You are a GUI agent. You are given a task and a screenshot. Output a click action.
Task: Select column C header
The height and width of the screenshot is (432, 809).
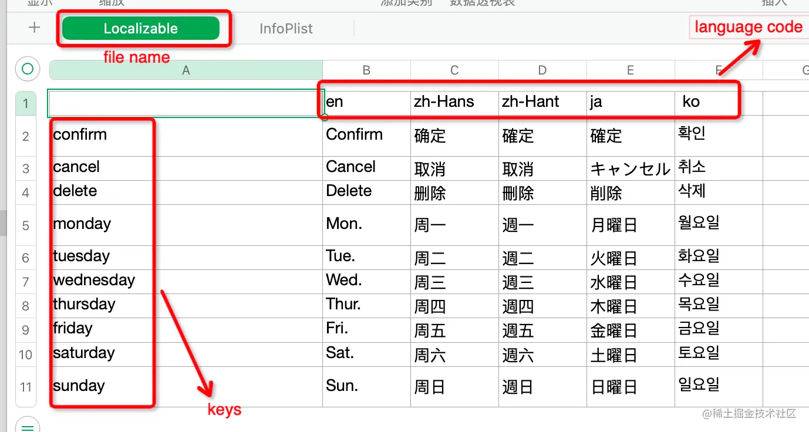tap(454, 70)
